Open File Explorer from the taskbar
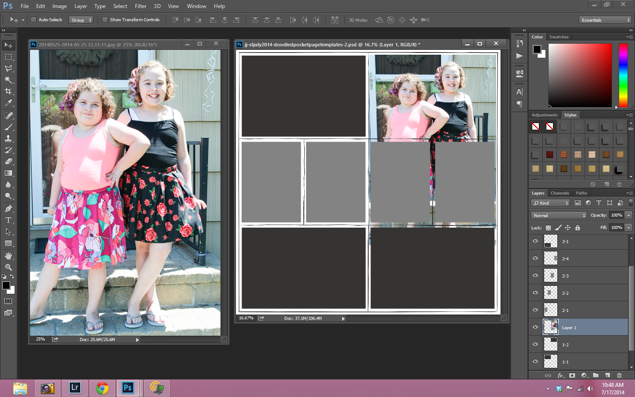The height and width of the screenshot is (397, 635). [20, 388]
